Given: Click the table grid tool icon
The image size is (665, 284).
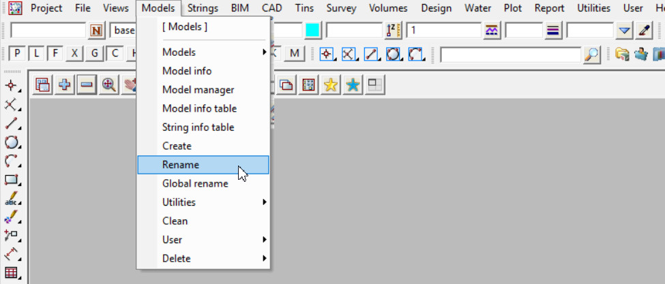Looking at the screenshot, I should [11, 273].
